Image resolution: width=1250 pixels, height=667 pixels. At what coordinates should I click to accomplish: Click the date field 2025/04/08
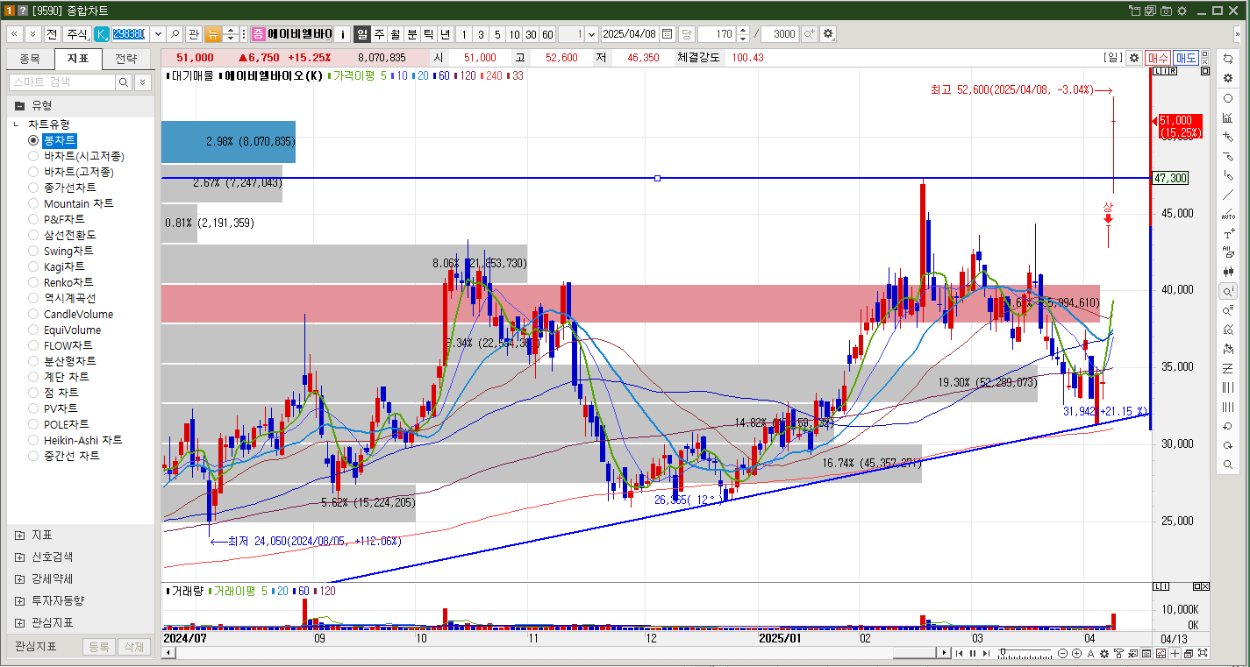[629, 34]
